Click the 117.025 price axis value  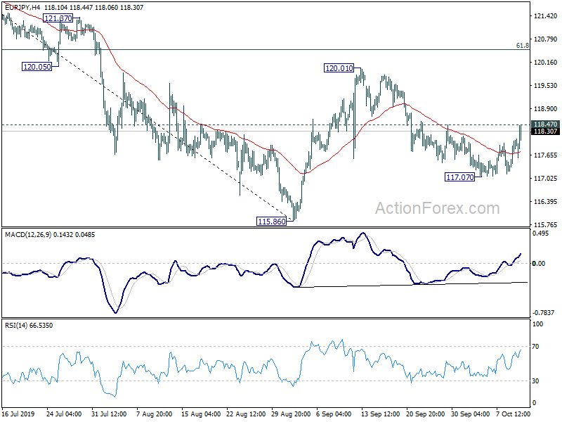pyautogui.click(x=546, y=179)
